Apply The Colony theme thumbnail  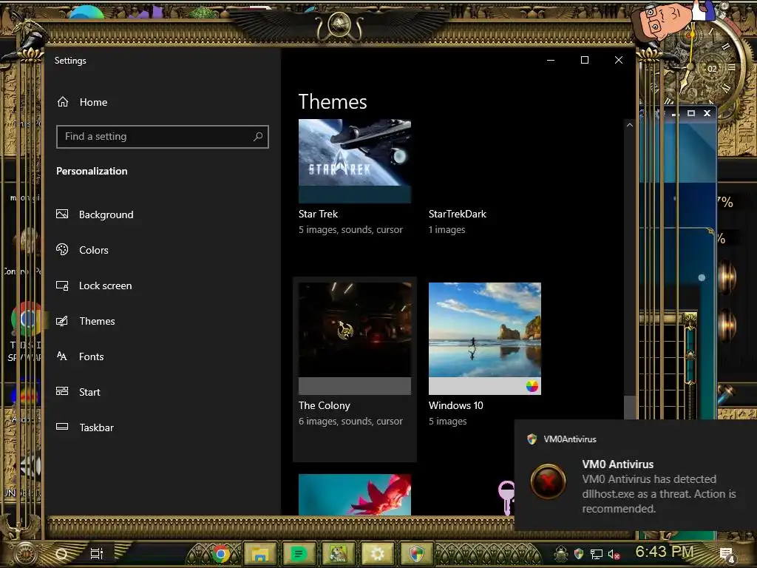pyautogui.click(x=355, y=338)
